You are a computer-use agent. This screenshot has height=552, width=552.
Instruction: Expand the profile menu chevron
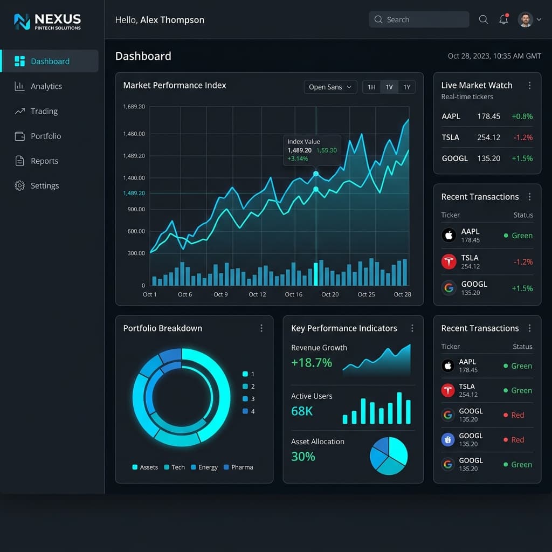(x=539, y=20)
